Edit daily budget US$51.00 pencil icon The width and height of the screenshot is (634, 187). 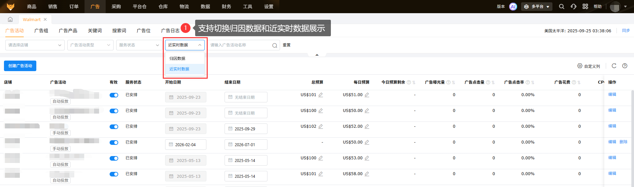[x=367, y=95]
